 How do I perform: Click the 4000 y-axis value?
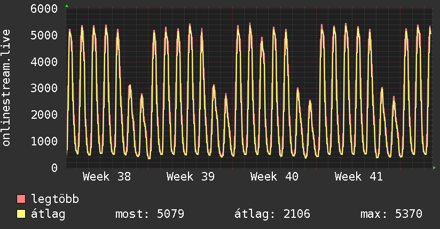click(x=44, y=62)
